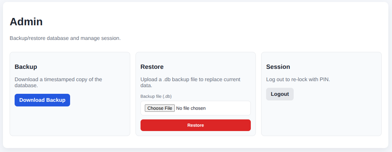Click the 'Backup/restore database and manage session' subtitle

pyautogui.click(x=65, y=38)
